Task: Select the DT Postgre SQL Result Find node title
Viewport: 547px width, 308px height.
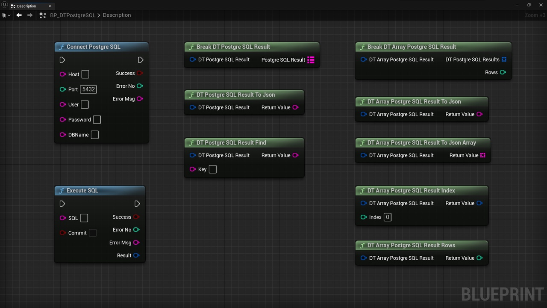Action: click(231, 143)
